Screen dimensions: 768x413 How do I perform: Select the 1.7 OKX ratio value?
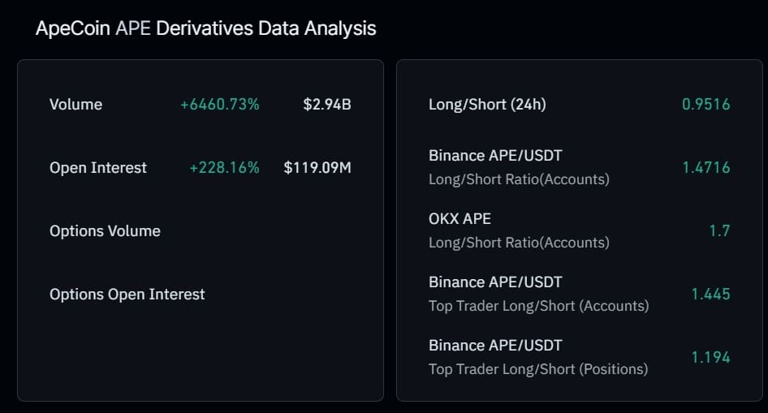click(719, 231)
